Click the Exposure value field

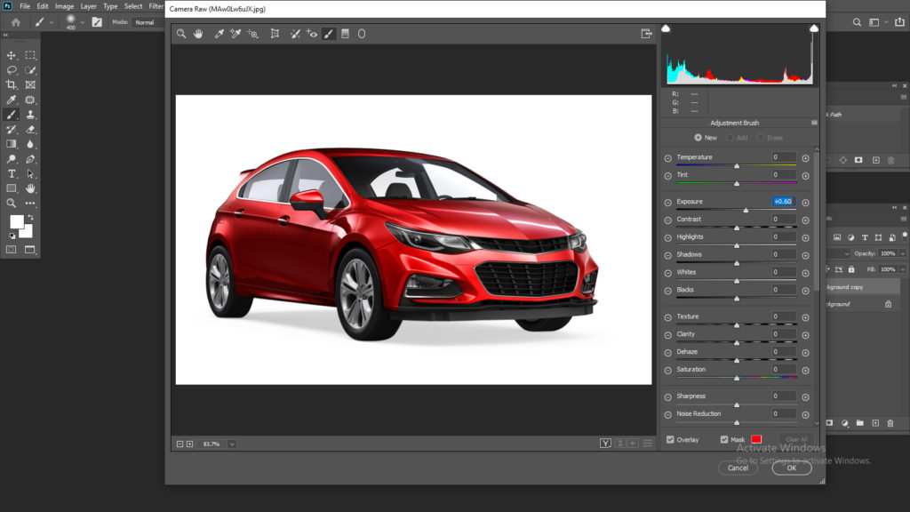point(783,202)
